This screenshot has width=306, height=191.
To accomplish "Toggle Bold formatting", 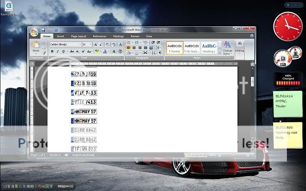I will (52, 51).
